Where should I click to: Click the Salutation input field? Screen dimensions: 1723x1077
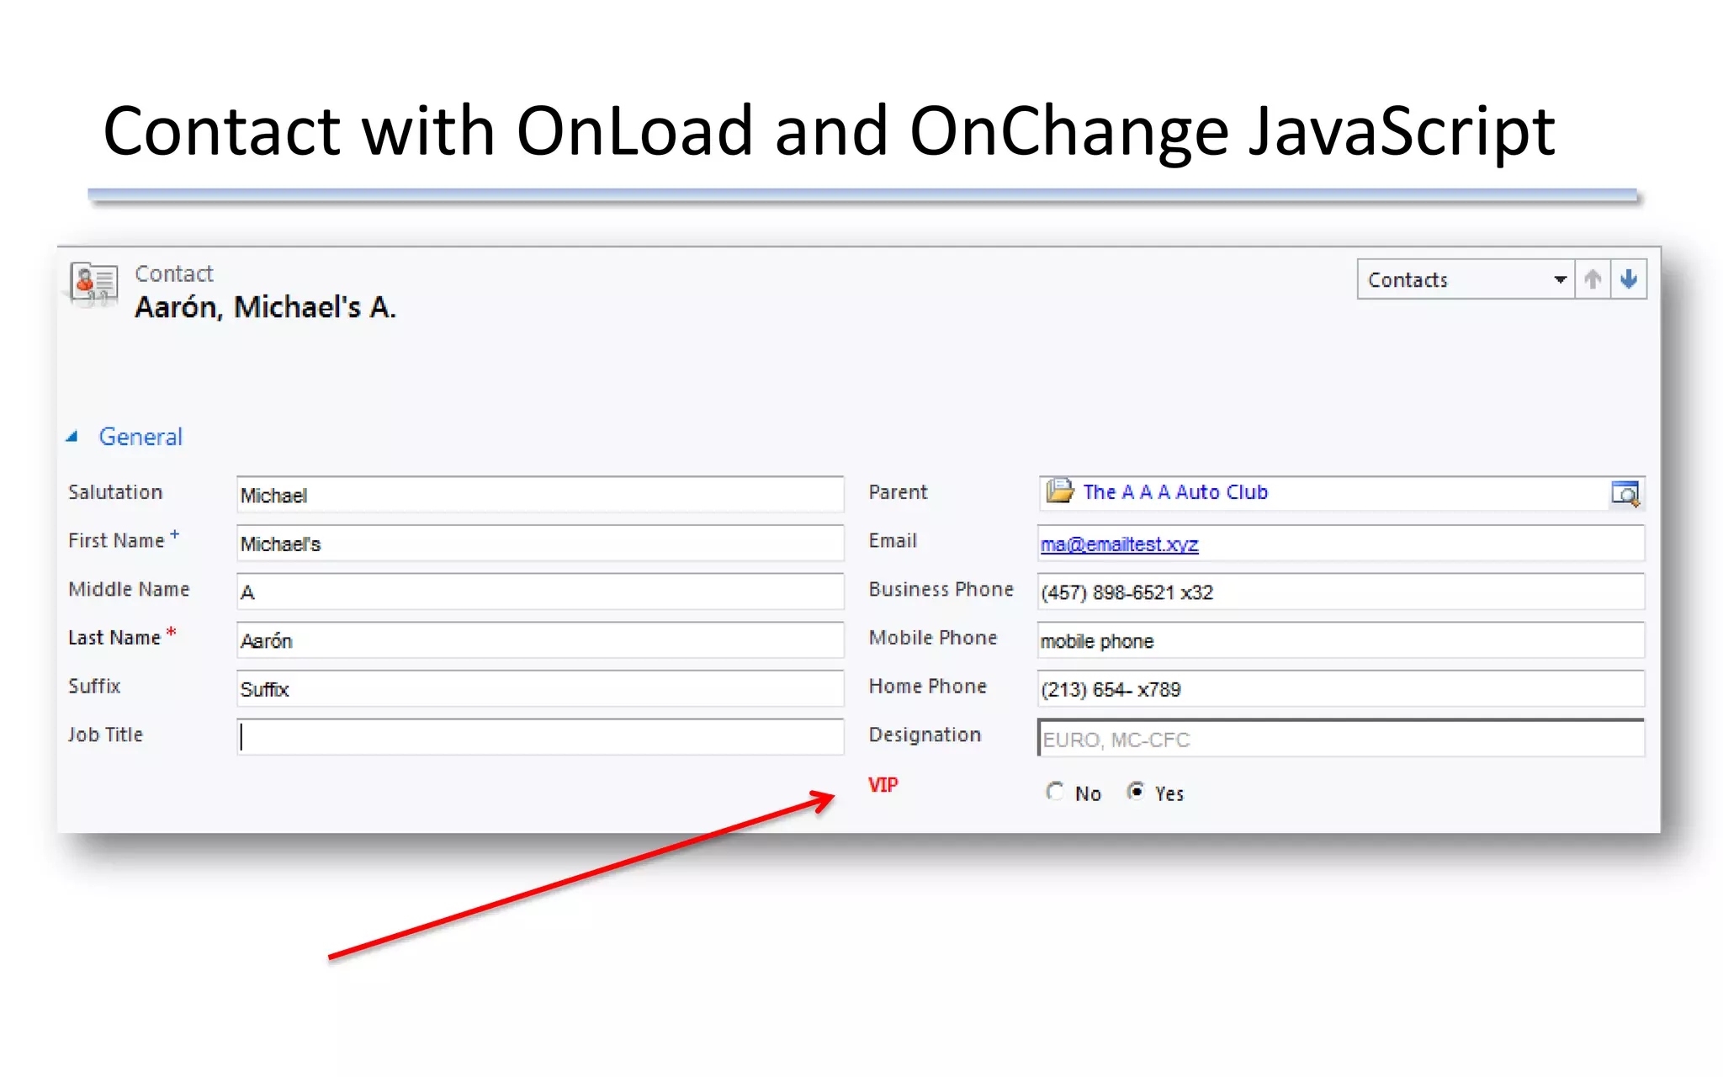(539, 495)
